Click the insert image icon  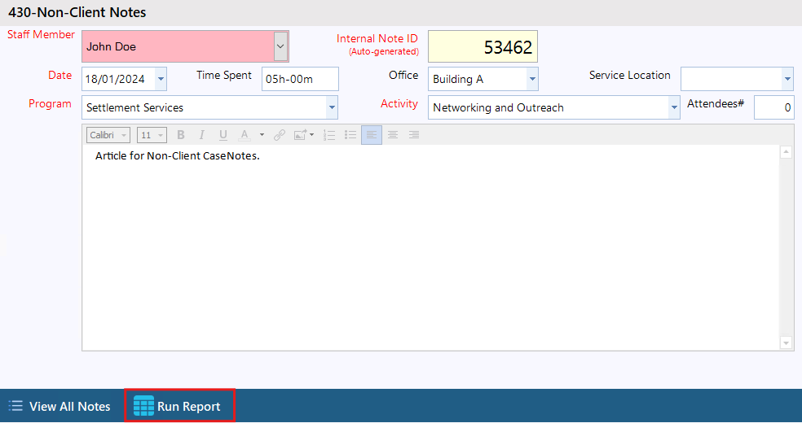point(302,135)
